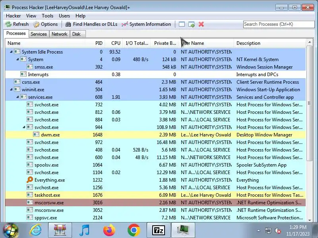The width and height of the screenshot is (318, 238).
Task: Click the Spooler SubSystem App description
Action: click(262, 165)
